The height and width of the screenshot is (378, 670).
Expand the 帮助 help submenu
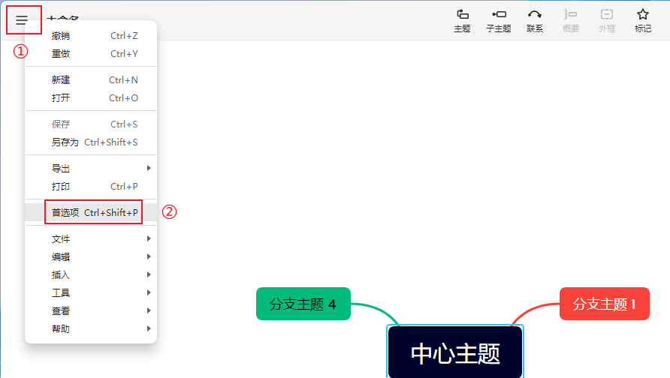[91, 329]
